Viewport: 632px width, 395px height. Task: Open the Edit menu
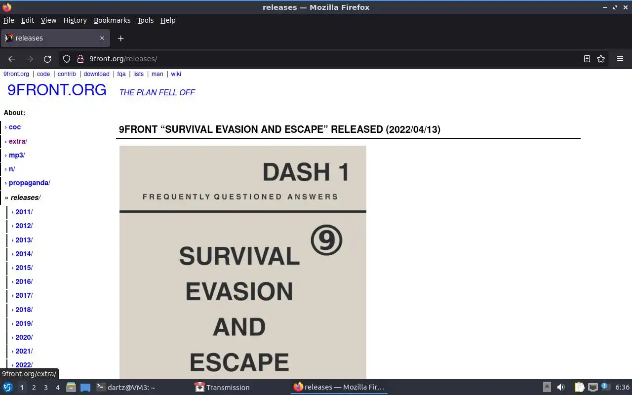click(x=28, y=20)
